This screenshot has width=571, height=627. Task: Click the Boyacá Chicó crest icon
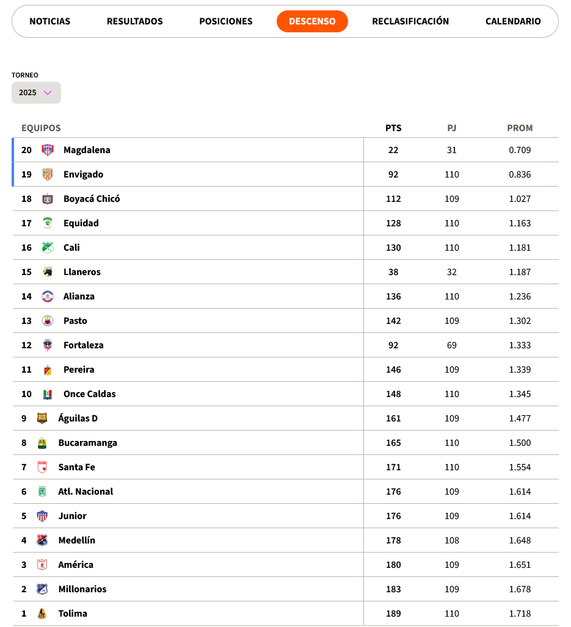(x=48, y=199)
